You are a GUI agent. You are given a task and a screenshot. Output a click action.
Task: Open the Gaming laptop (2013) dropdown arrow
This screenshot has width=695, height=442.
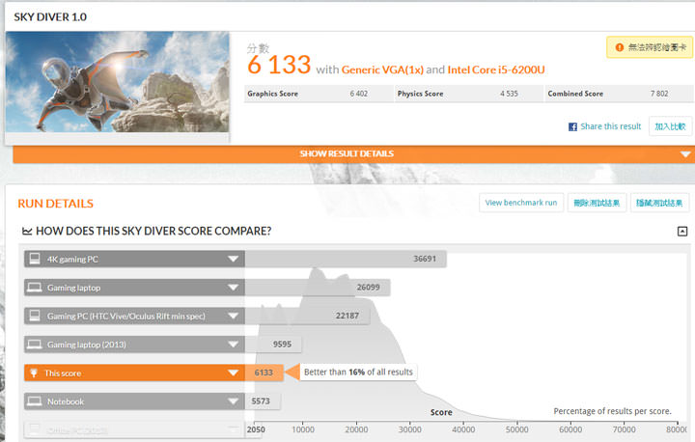(233, 345)
